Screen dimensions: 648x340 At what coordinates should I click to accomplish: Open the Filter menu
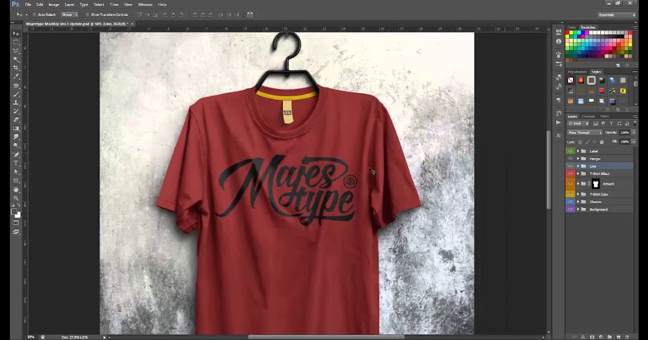tap(114, 4)
